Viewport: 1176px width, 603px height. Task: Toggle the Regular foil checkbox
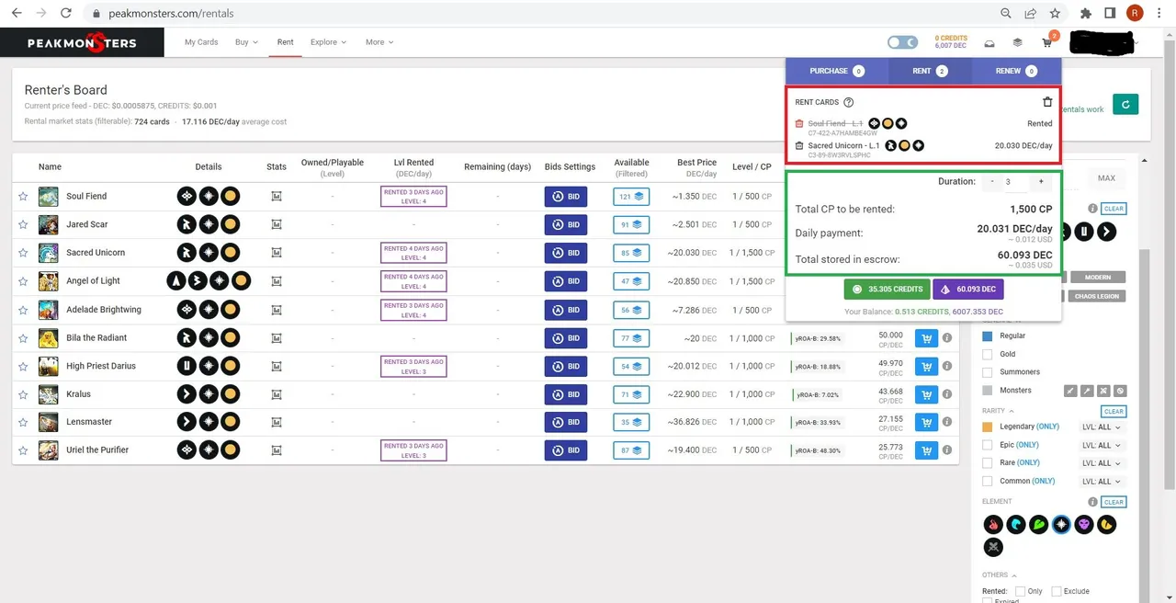(988, 336)
